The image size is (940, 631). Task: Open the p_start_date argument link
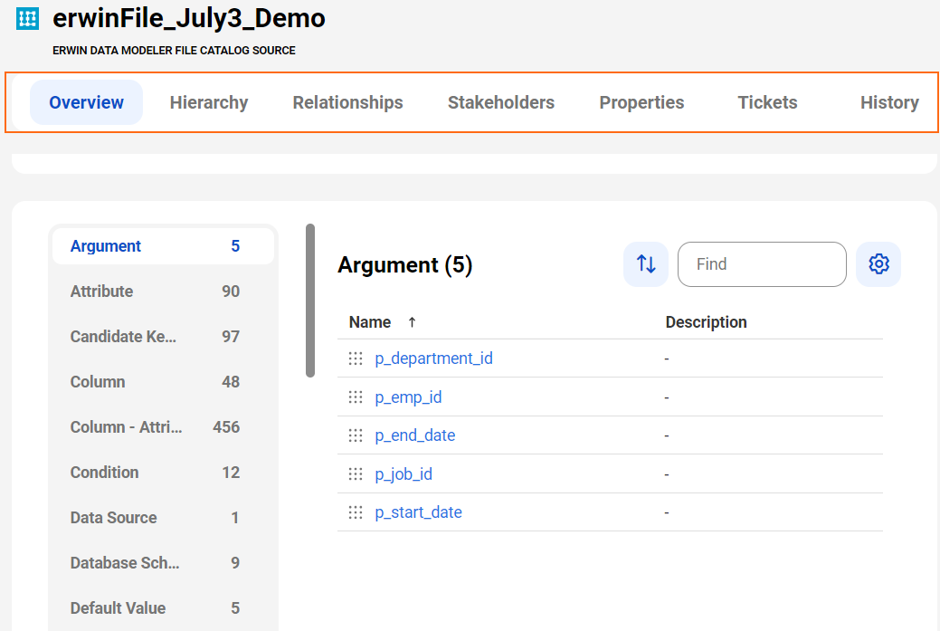pos(419,512)
